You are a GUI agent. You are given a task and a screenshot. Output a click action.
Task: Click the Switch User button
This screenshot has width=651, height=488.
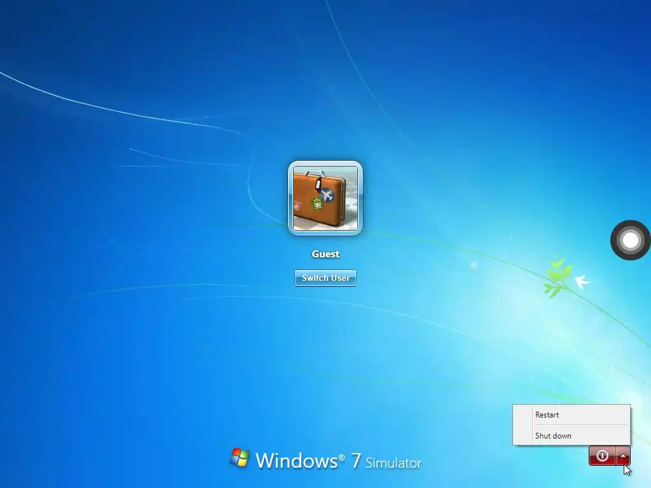click(x=325, y=278)
